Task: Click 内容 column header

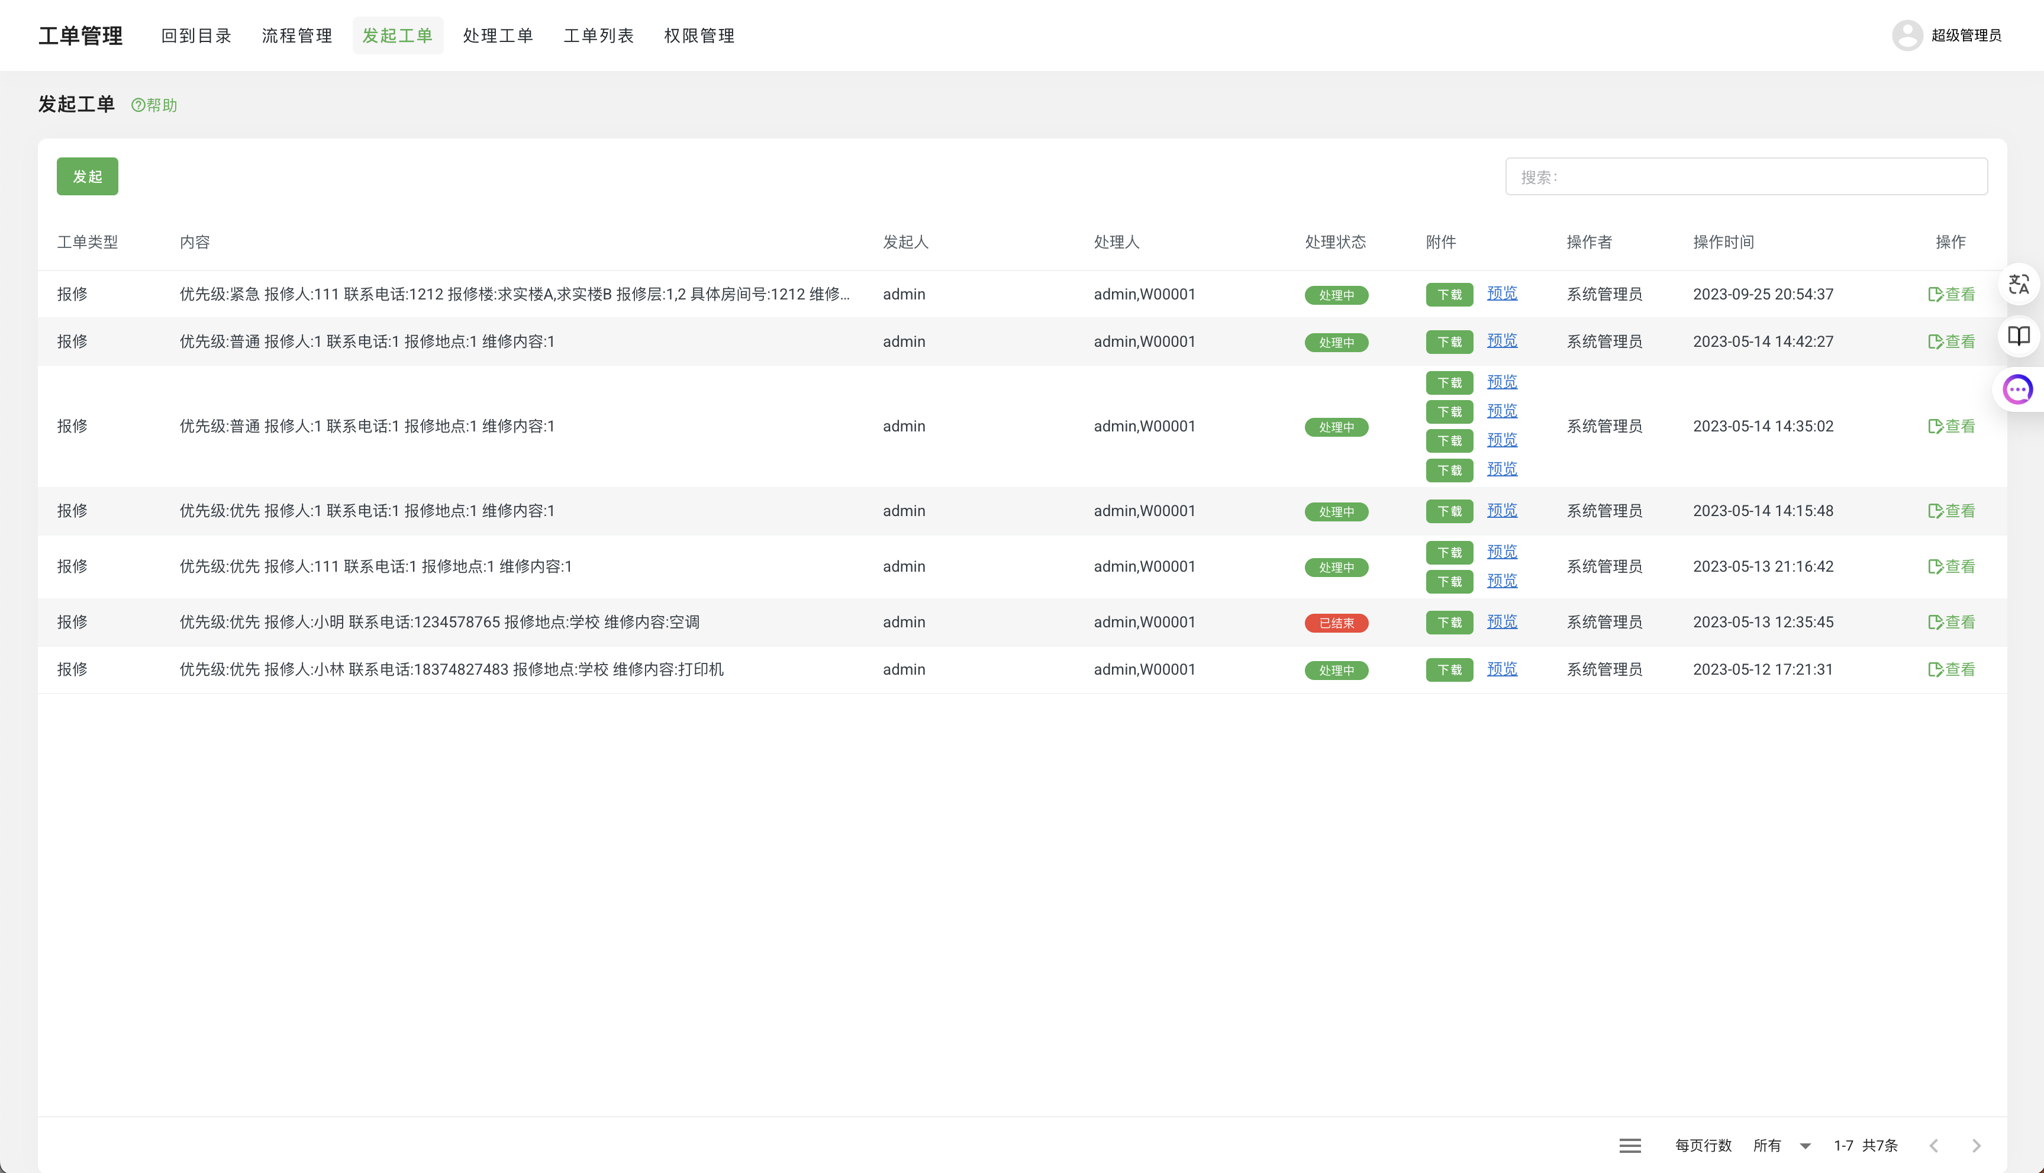Action: [195, 243]
